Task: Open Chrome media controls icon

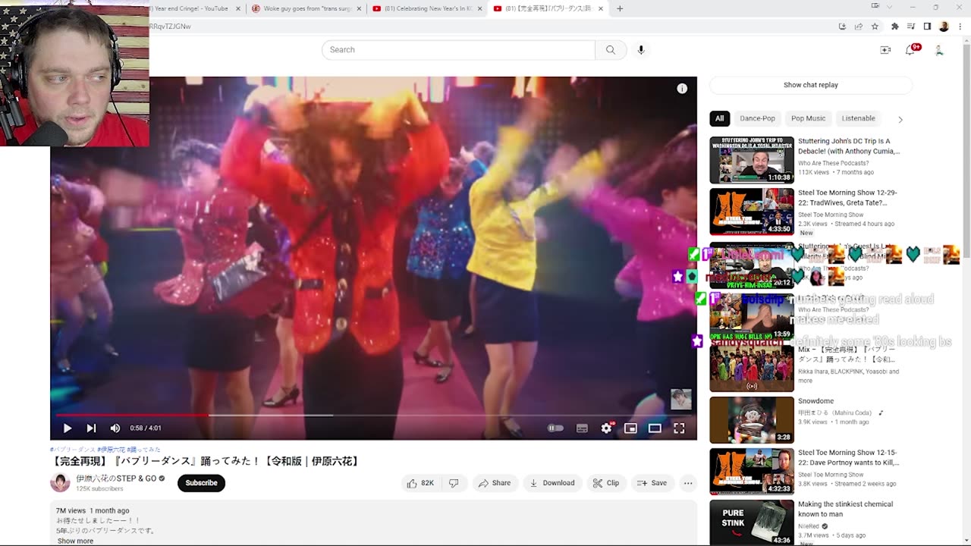Action: click(x=911, y=27)
